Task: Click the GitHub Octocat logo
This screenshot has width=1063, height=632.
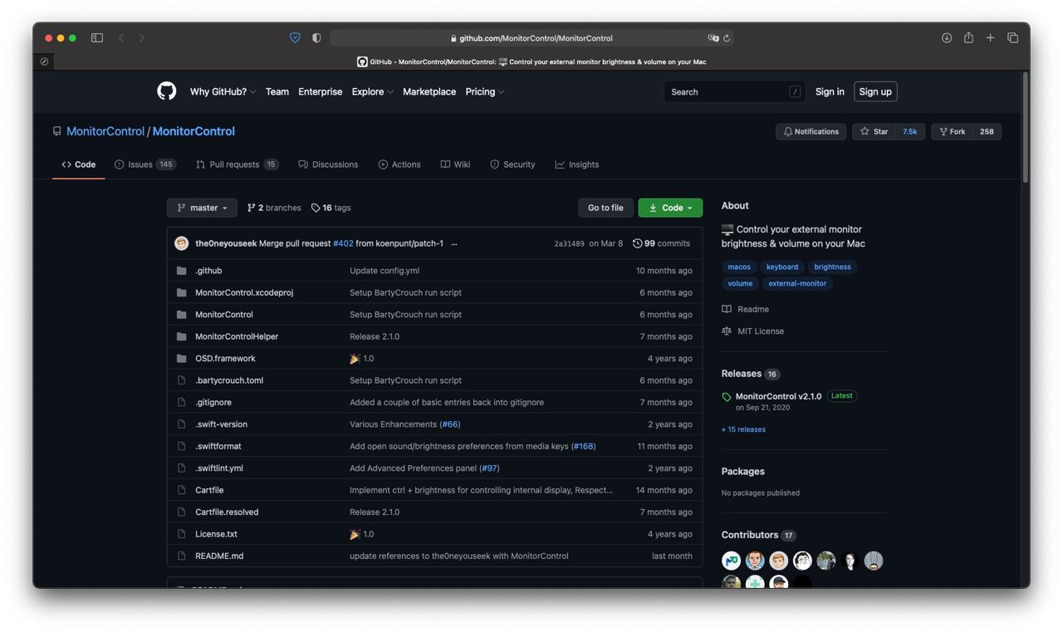Action: coord(167,91)
